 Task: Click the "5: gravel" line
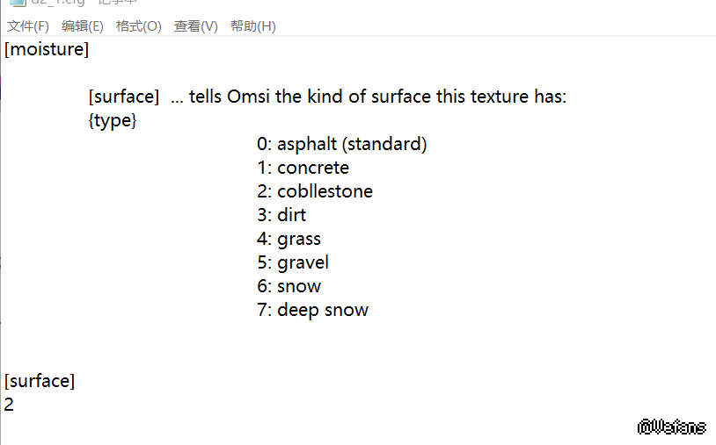pyautogui.click(x=293, y=262)
